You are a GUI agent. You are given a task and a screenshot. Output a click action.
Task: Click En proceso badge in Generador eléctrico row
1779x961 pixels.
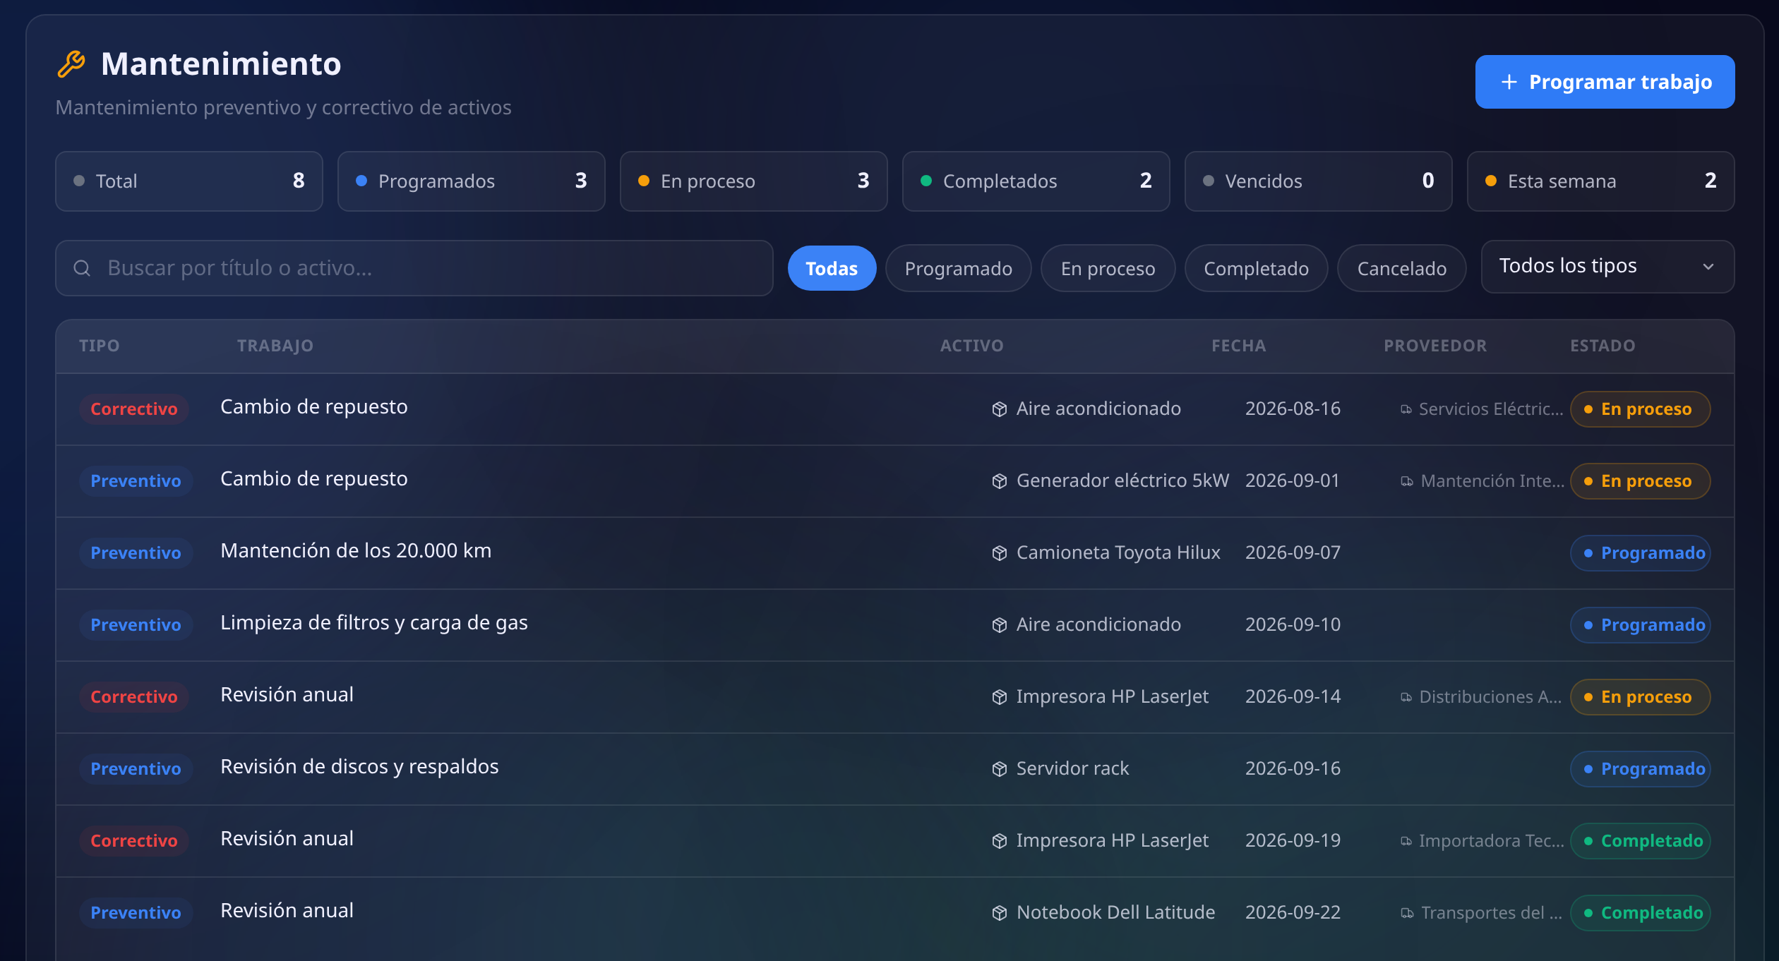1640,481
